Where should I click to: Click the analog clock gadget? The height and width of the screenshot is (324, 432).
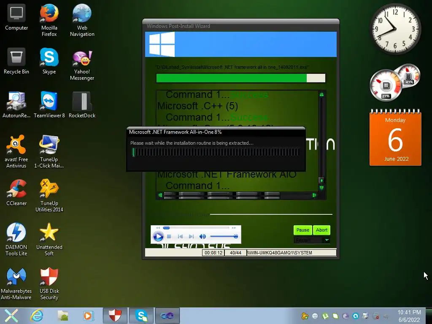pos(395,29)
